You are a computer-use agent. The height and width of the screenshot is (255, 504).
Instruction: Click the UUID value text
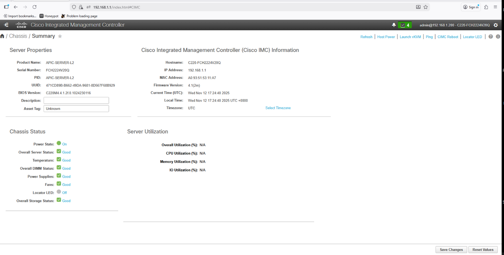[81, 85]
